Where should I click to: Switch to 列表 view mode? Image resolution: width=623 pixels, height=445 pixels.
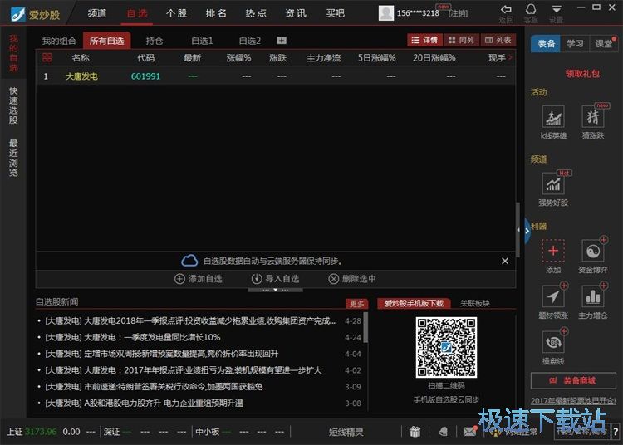click(x=498, y=40)
